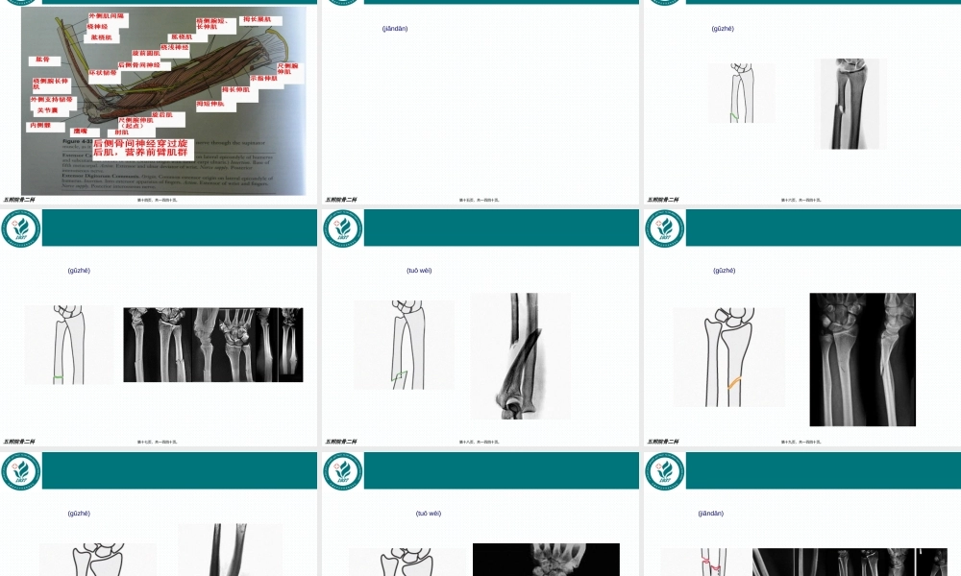This screenshot has width=961, height=576.
Task: Click the logo on the middle-row (tuō wèi) slide
Action: [x=342, y=229]
